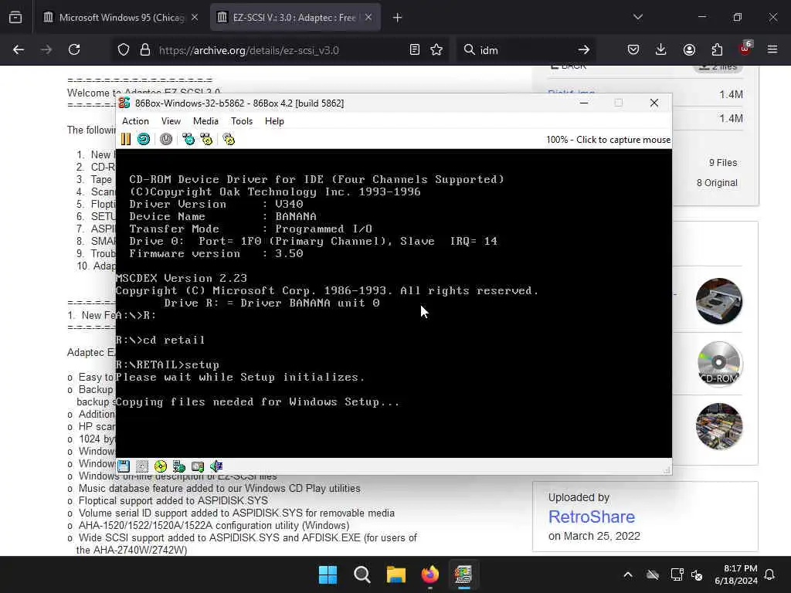The width and height of the screenshot is (791, 593).
Task: Switch to 86Box on the taskbar
Action: [463, 574]
